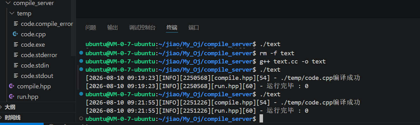420x125 pixels.
Task: Click the file icon beside code.stdout
Action: 16,76
